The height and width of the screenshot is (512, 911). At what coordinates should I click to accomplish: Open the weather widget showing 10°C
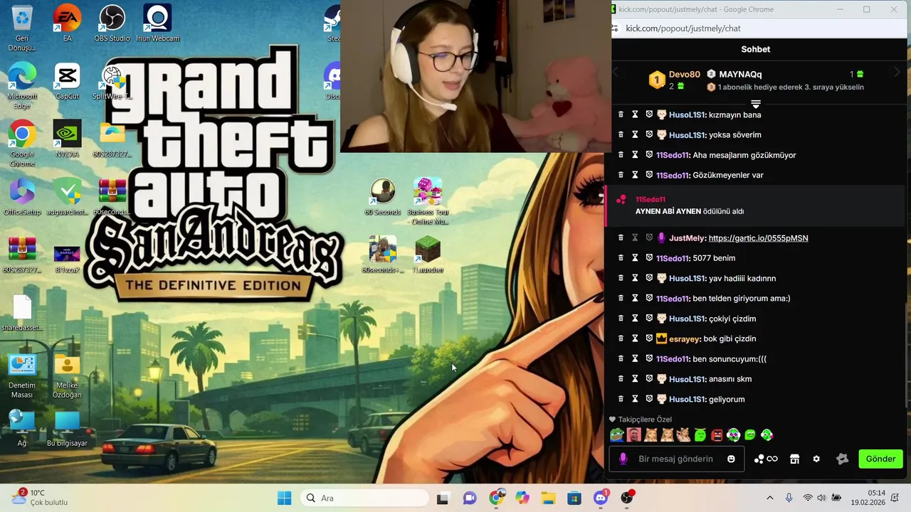coord(40,497)
